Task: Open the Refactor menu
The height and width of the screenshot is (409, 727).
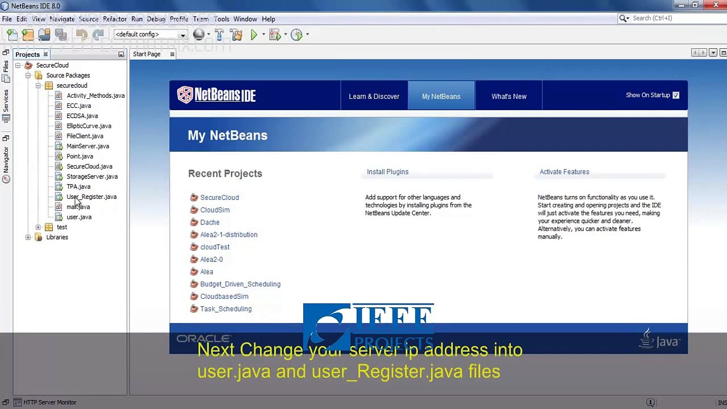Action: [x=115, y=19]
